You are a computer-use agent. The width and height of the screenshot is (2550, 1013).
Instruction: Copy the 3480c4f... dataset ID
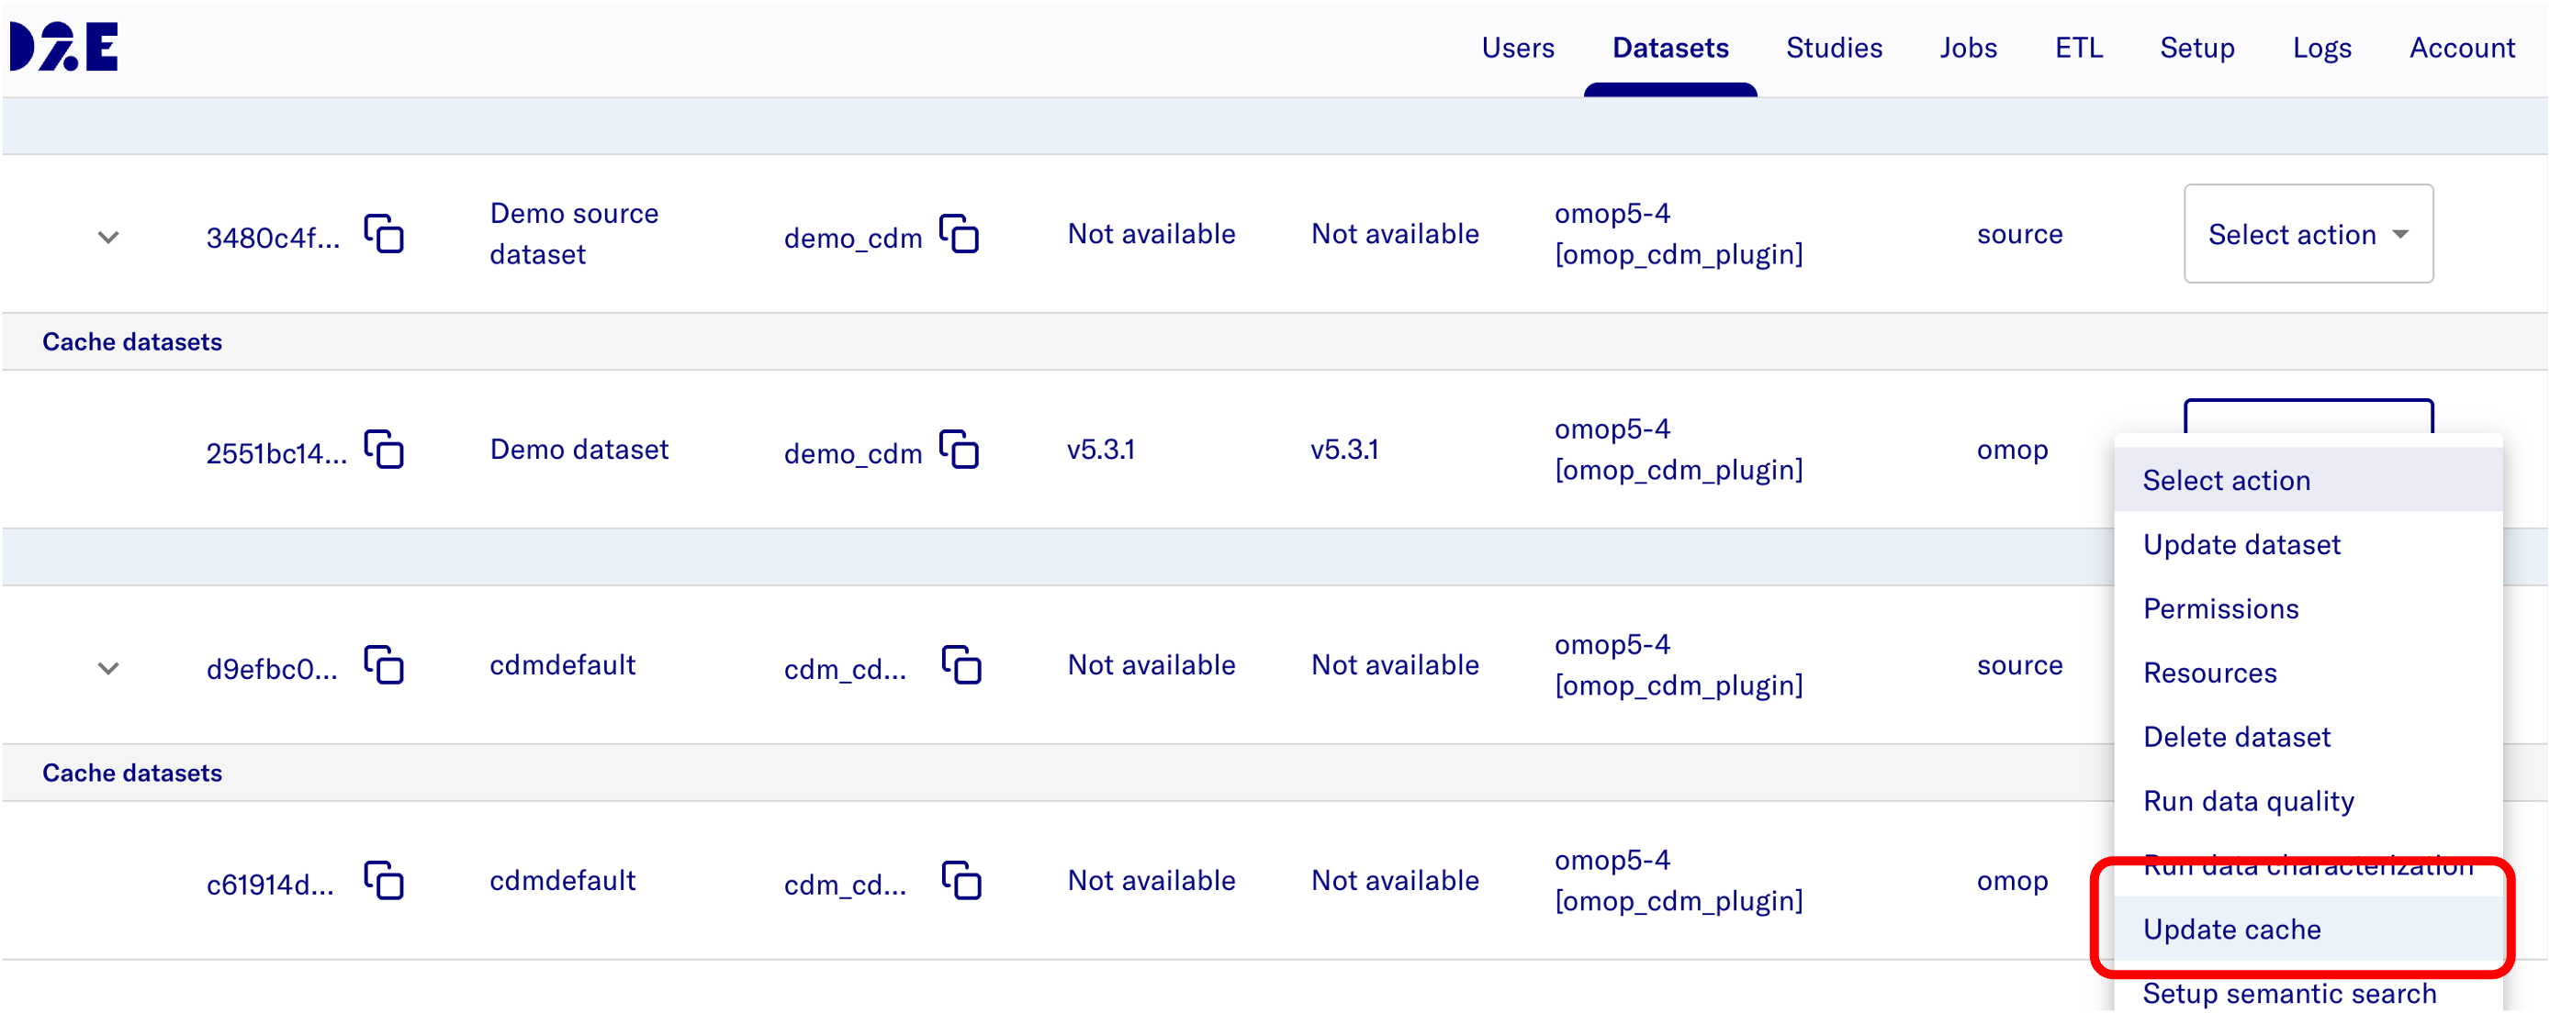(x=384, y=235)
